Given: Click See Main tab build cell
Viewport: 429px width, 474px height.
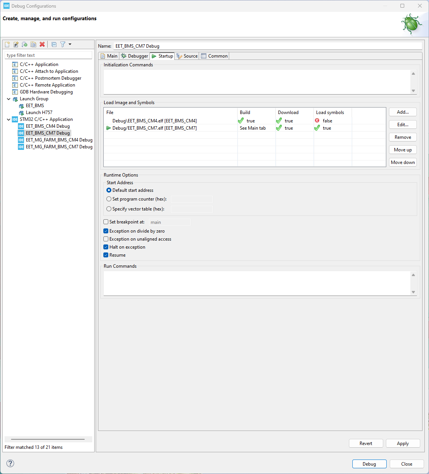Looking at the screenshot, I should click(x=253, y=128).
